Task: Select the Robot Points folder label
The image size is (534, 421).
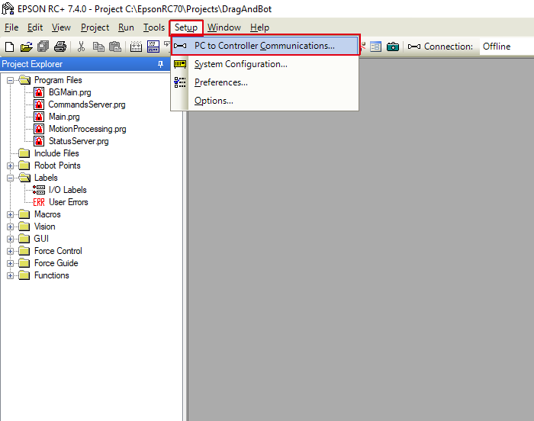Action: [x=57, y=166]
